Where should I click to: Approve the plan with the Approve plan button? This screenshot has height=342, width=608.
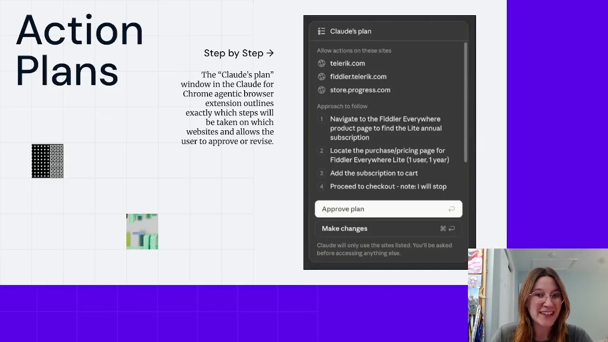coord(389,209)
